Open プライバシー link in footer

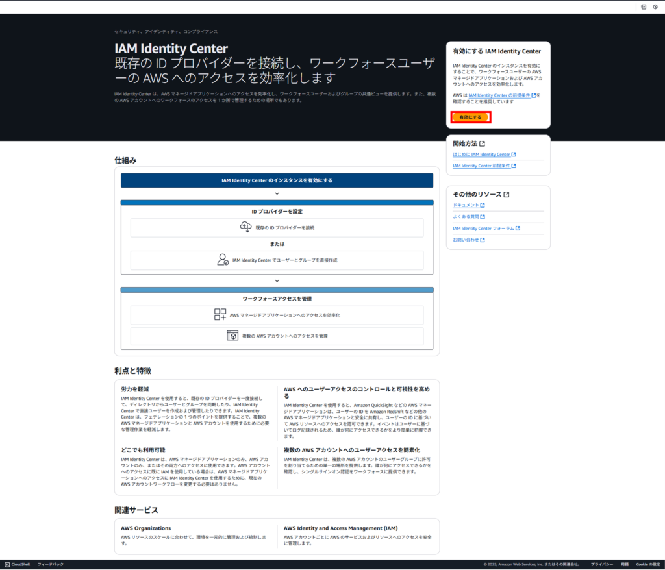click(x=602, y=565)
